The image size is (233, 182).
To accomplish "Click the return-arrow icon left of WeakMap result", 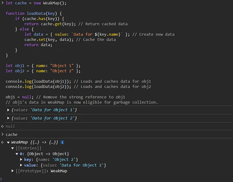I will [x=3, y=142].
